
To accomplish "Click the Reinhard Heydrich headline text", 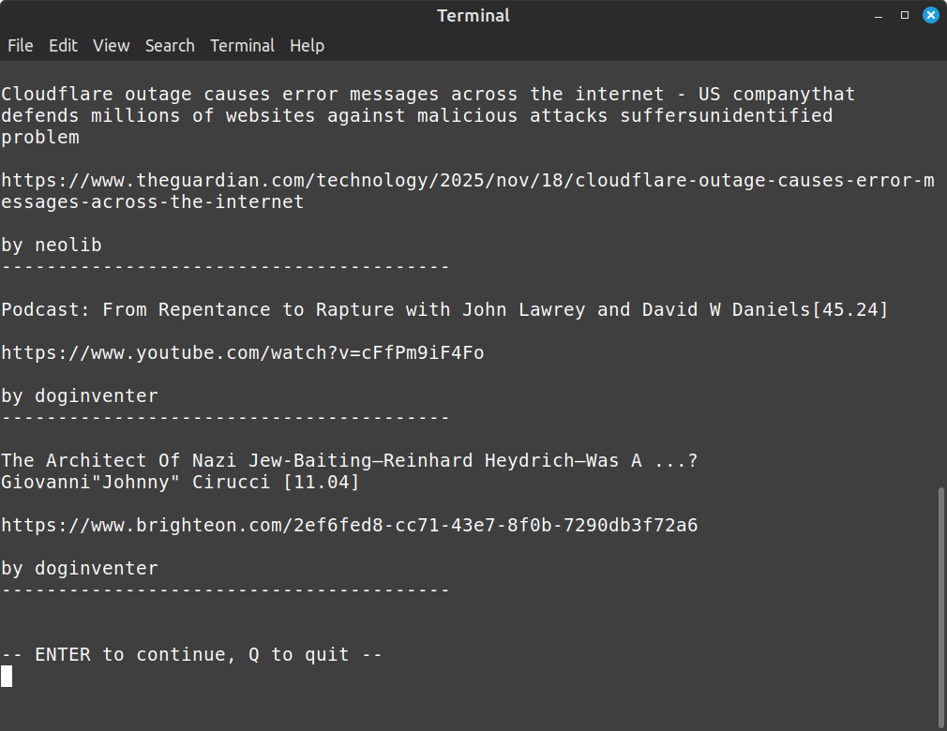I will pyautogui.click(x=349, y=460).
